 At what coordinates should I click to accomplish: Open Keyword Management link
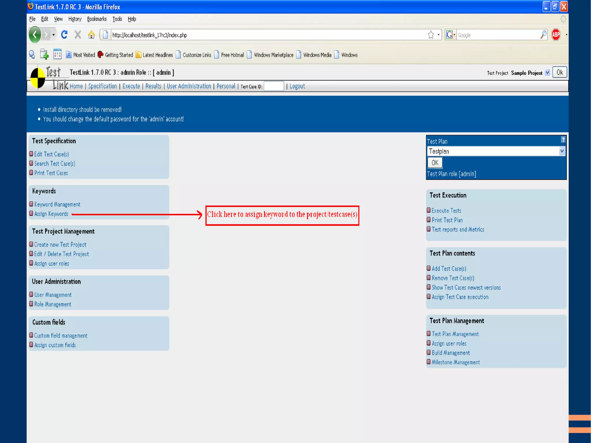[57, 204]
